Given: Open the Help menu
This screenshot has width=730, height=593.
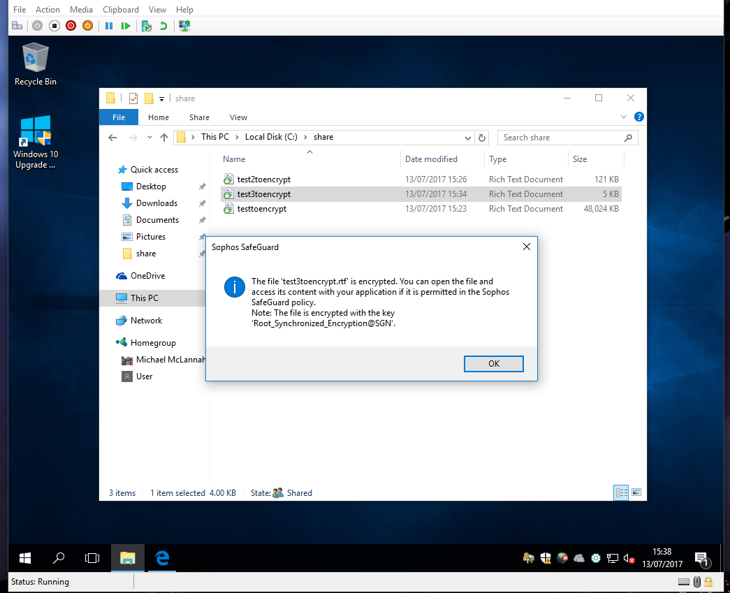Looking at the screenshot, I should tap(184, 9).
